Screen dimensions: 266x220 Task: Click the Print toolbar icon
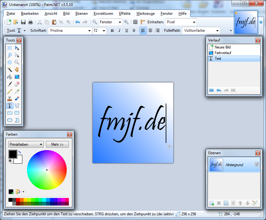click(30, 22)
